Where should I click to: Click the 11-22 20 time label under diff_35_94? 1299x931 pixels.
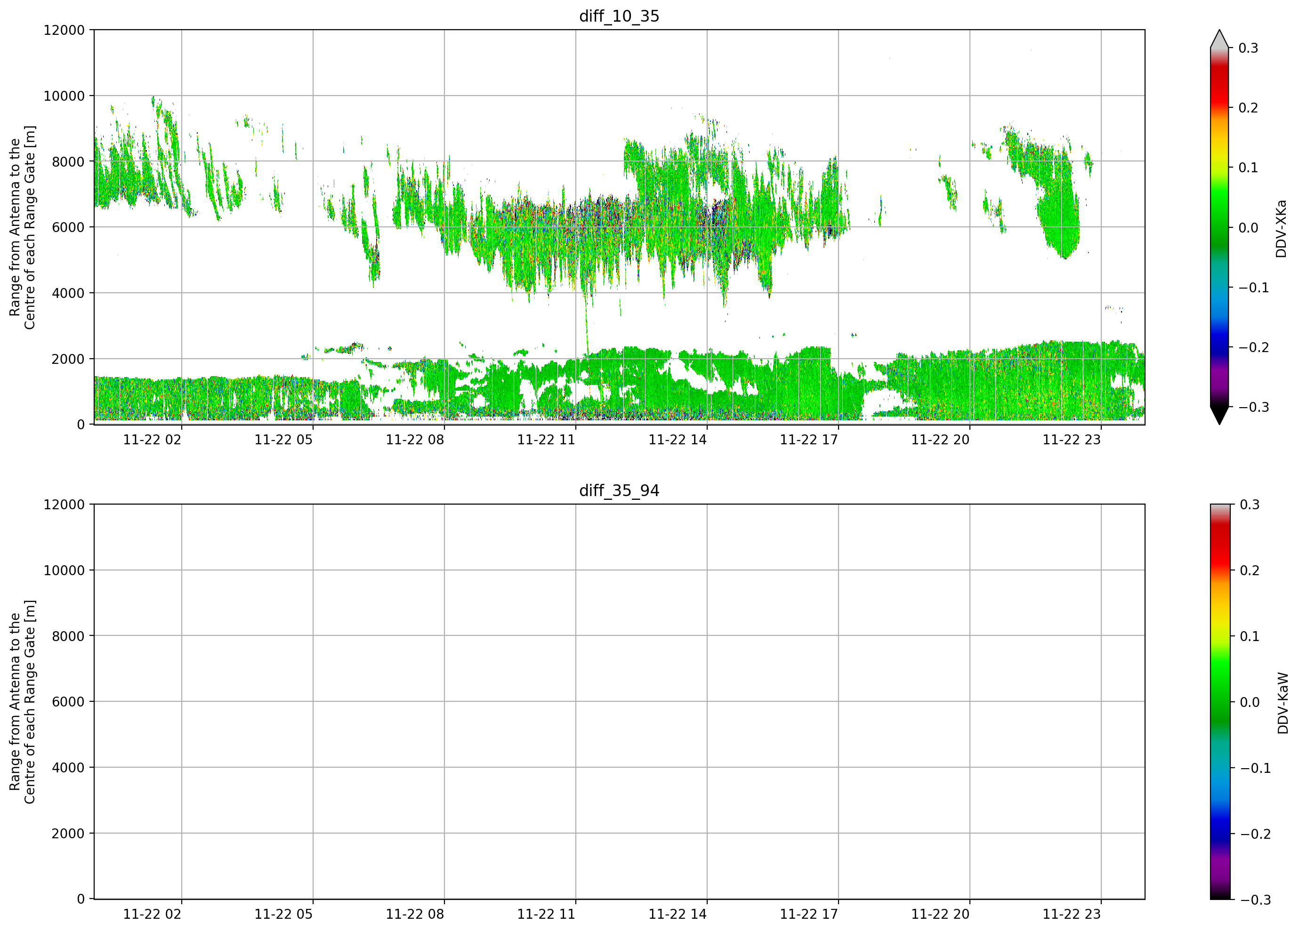[940, 915]
